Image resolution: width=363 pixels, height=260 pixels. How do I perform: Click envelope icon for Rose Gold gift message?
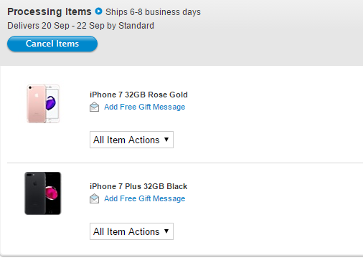(x=95, y=107)
